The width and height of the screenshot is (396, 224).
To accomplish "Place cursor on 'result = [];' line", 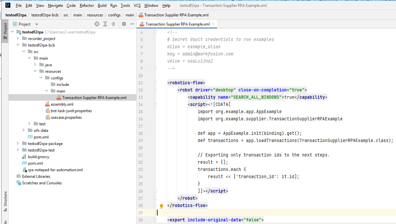I will click(x=213, y=162).
